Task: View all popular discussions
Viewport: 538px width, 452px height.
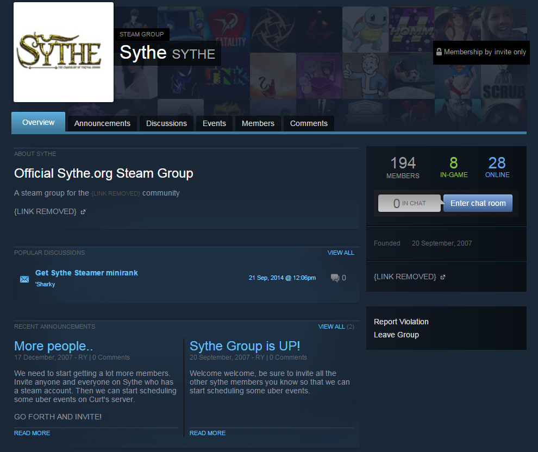Action: (341, 253)
